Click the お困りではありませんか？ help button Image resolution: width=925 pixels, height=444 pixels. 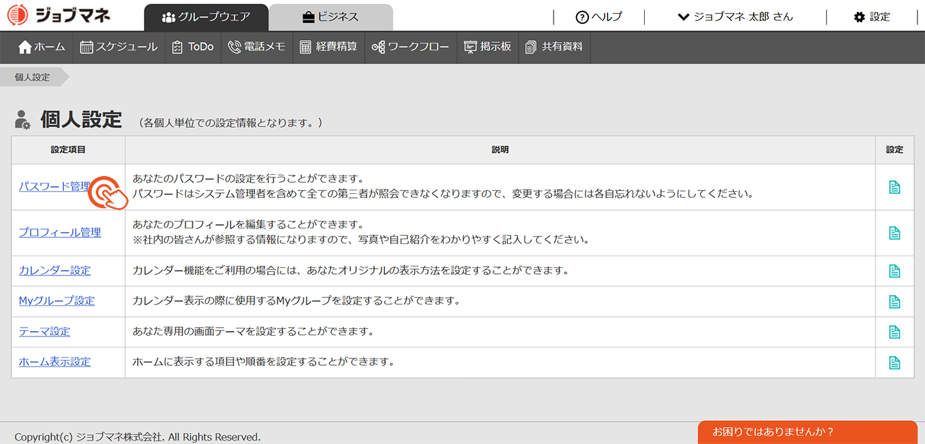pyautogui.click(x=807, y=432)
